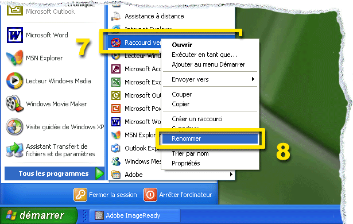Expand Envoyer vers submenu
Image resolution: width=353 pixels, height=224 pixels.
coord(210,79)
